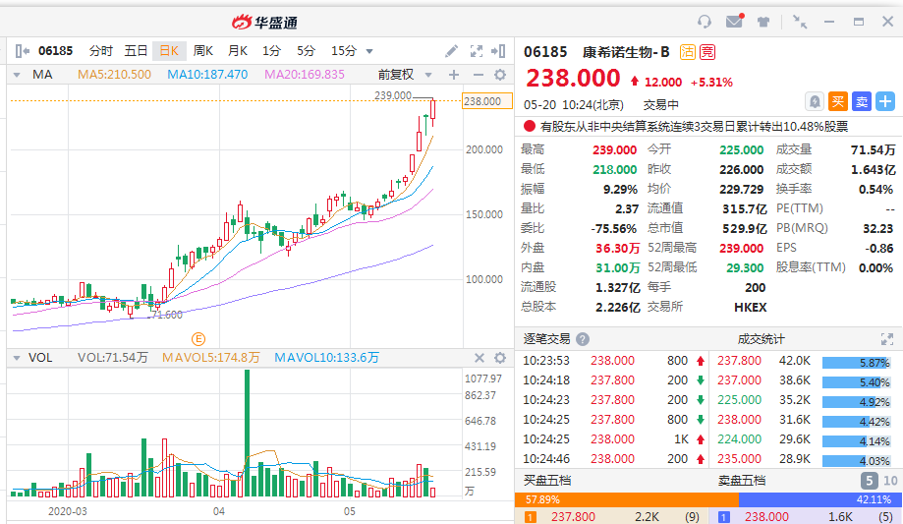
Task: Open customer service headset icon
Action: 705,22
